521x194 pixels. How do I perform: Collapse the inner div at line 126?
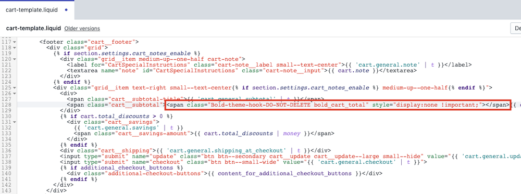(x=15, y=94)
